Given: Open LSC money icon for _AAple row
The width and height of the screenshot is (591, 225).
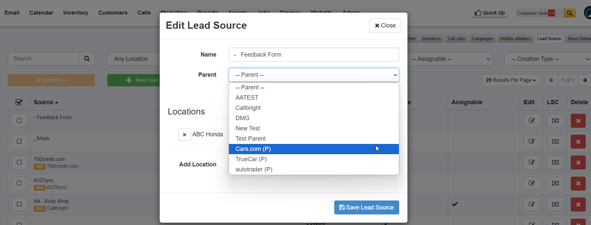Looking at the screenshot, I should click(x=555, y=142).
